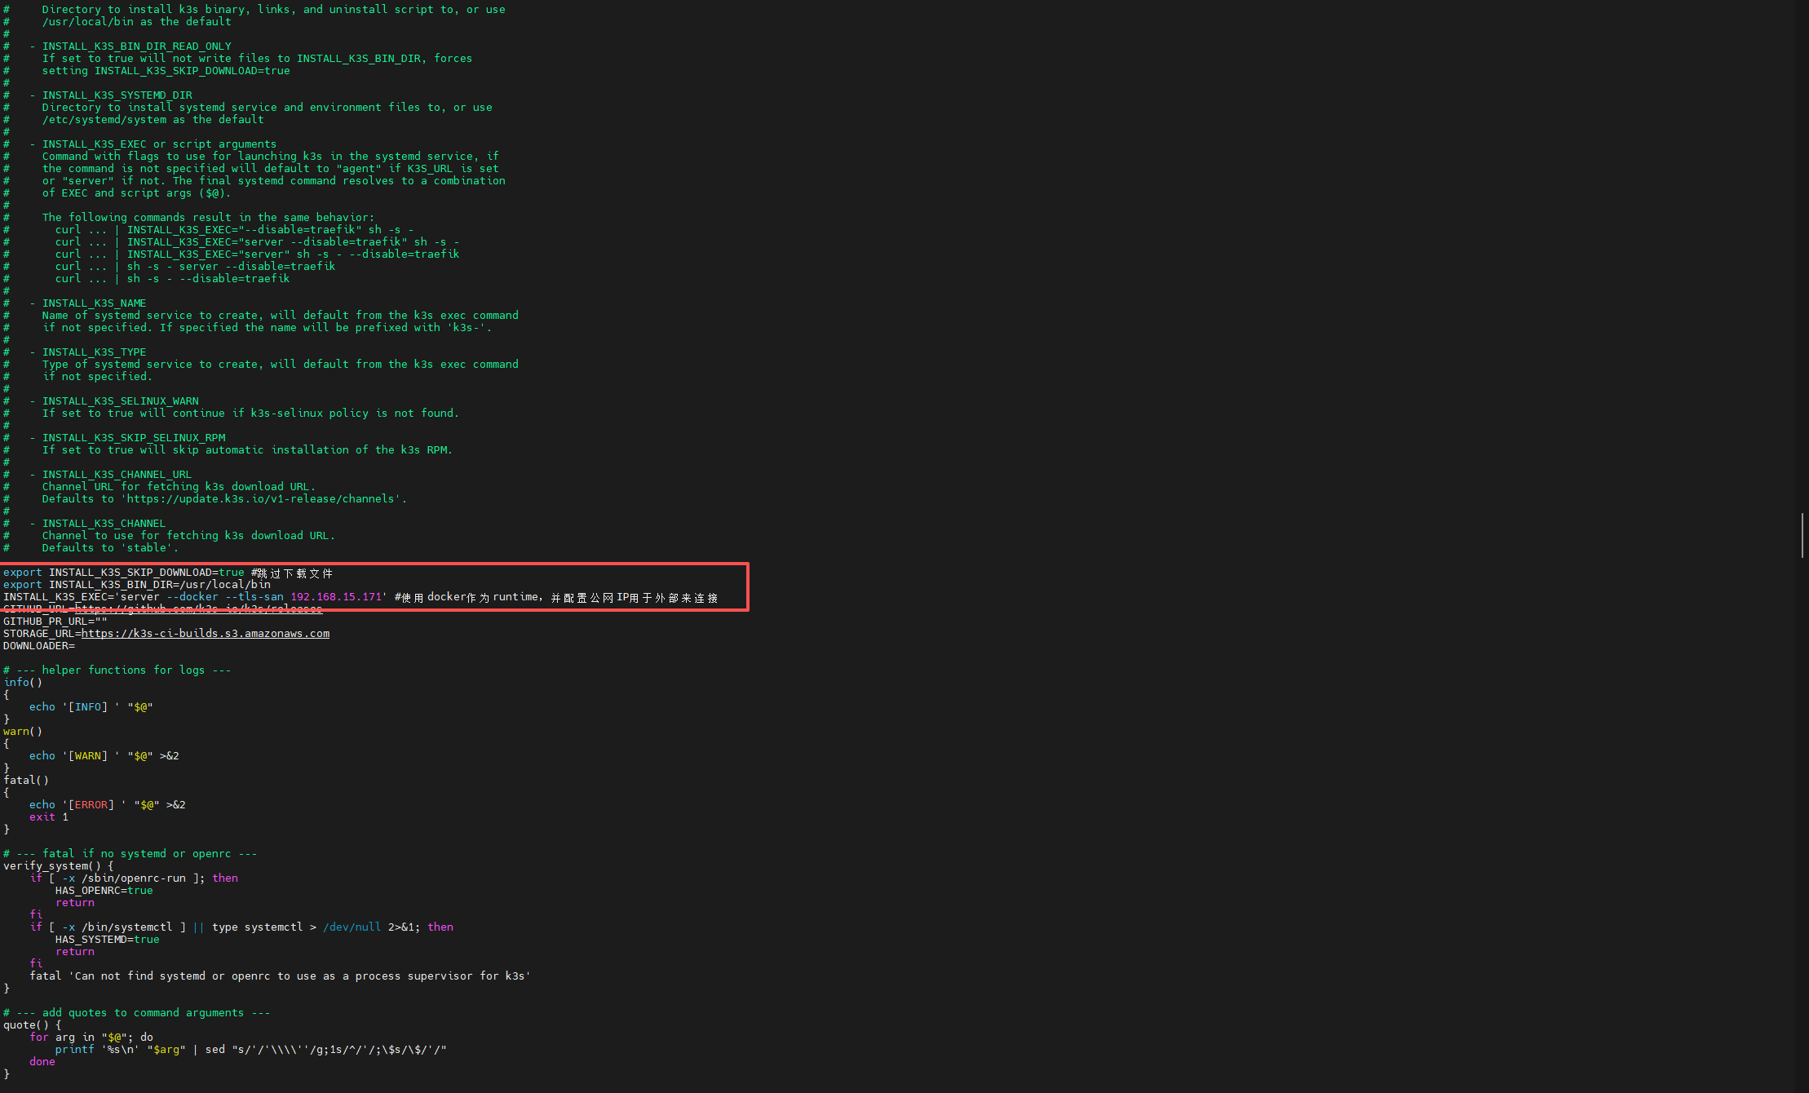Click the 'exit 1' statement in fatal()
The image size is (1809, 1093).
[49, 817]
